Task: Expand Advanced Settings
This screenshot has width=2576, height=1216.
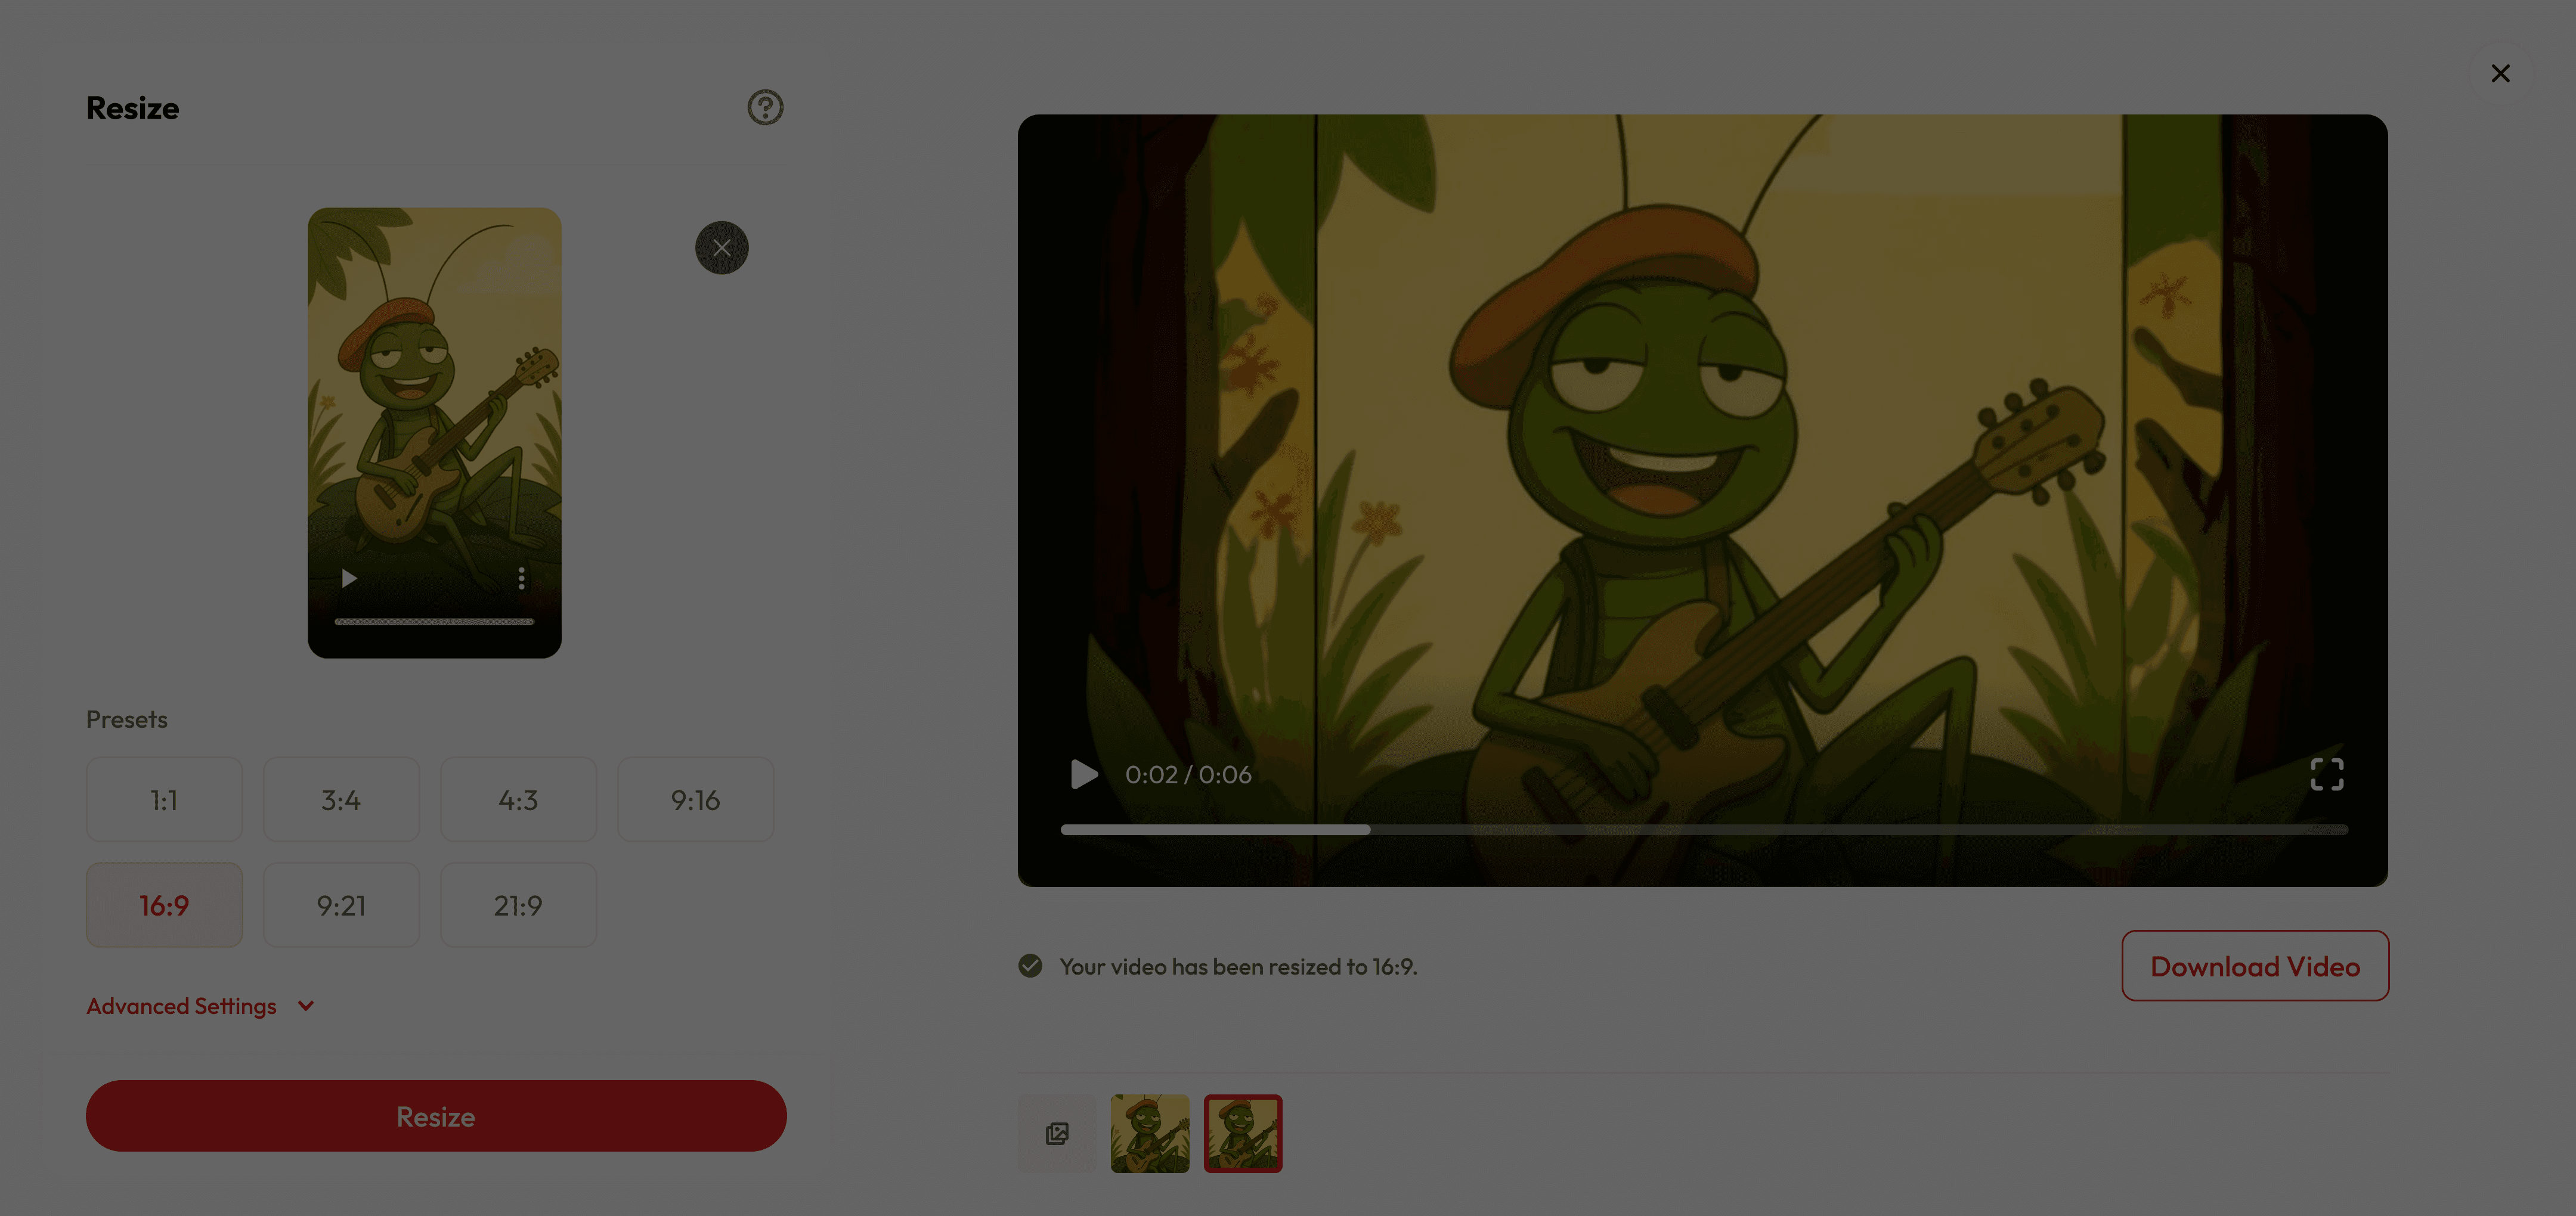Action: click(x=181, y=1006)
